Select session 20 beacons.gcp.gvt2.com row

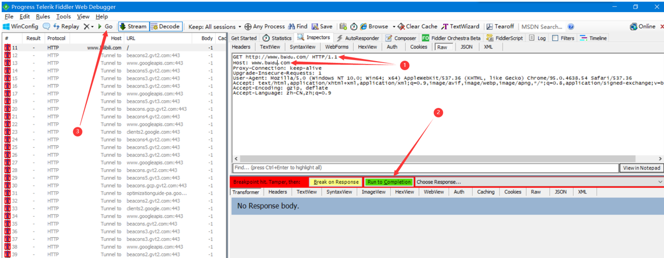point(113,109)
